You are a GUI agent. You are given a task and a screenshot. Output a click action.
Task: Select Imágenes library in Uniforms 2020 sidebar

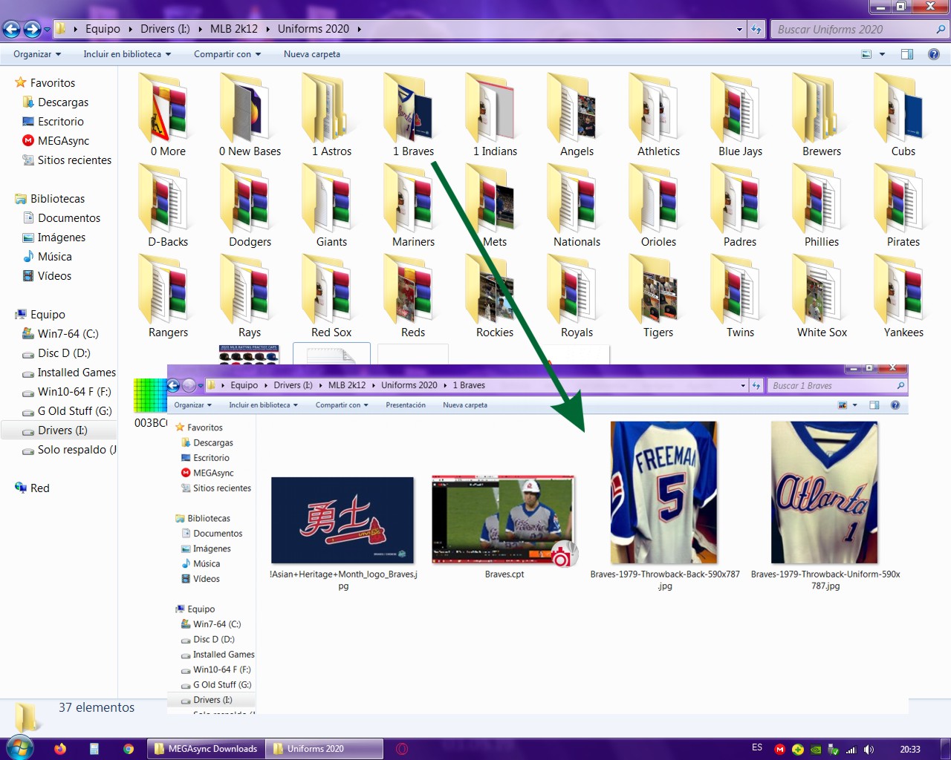point(62,237)
